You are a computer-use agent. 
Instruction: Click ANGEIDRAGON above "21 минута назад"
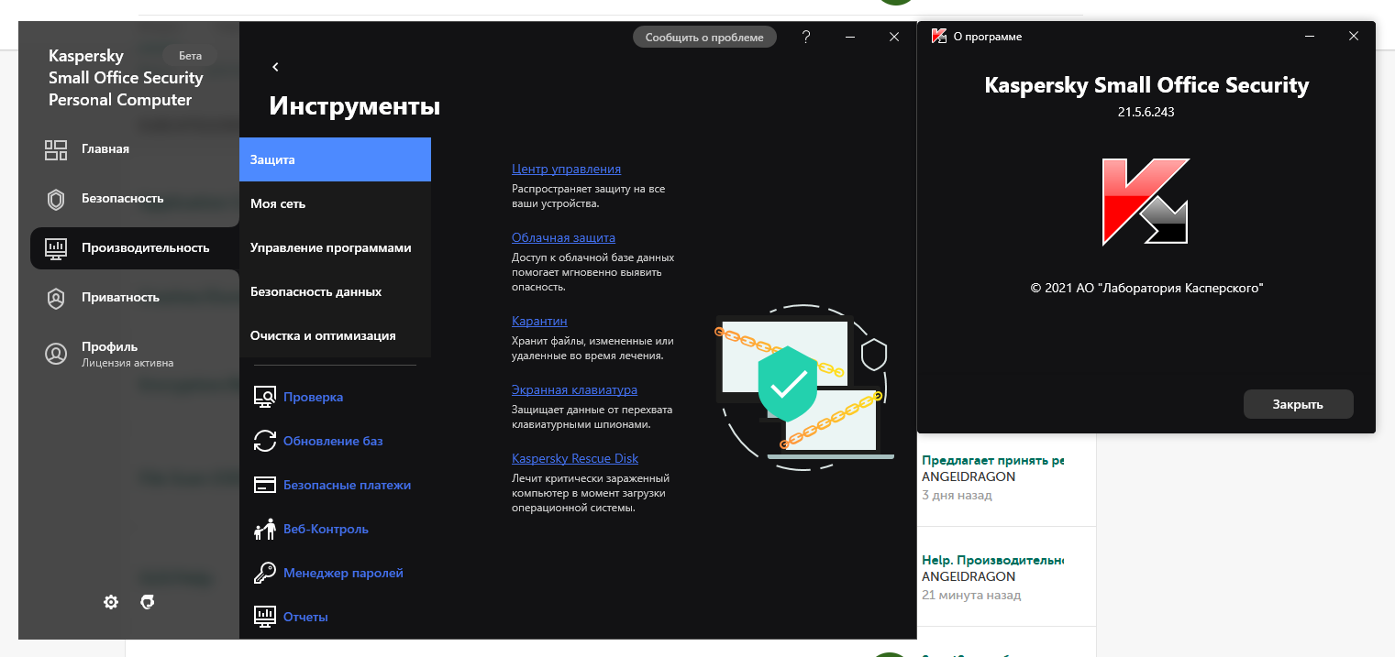969,577
